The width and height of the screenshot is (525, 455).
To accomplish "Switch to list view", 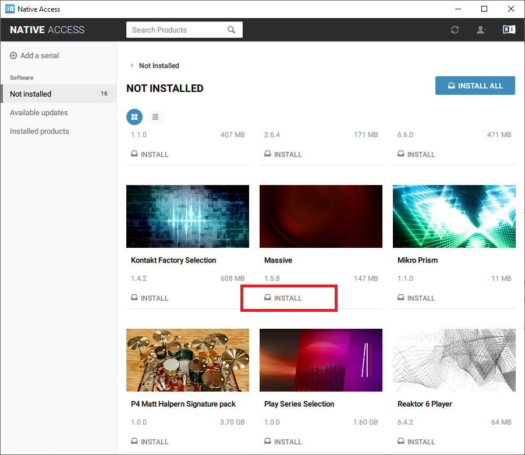I will [x=155, y=117].
